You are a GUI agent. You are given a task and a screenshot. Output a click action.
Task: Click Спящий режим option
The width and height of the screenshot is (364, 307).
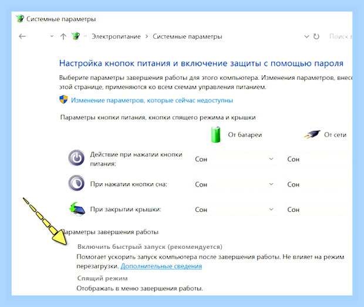tap(102, 278)
